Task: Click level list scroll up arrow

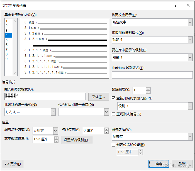Action: pyautogui.click(x=14, y=21)
